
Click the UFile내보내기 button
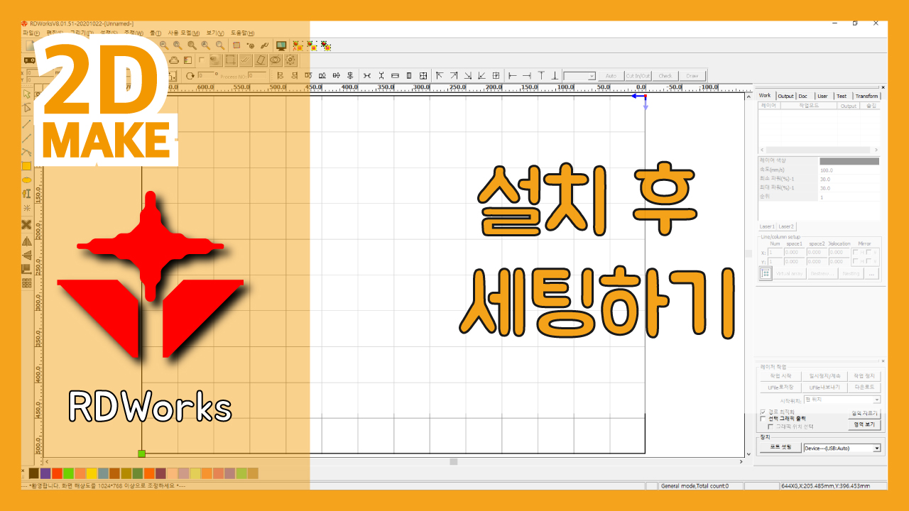tap(824, 388)
